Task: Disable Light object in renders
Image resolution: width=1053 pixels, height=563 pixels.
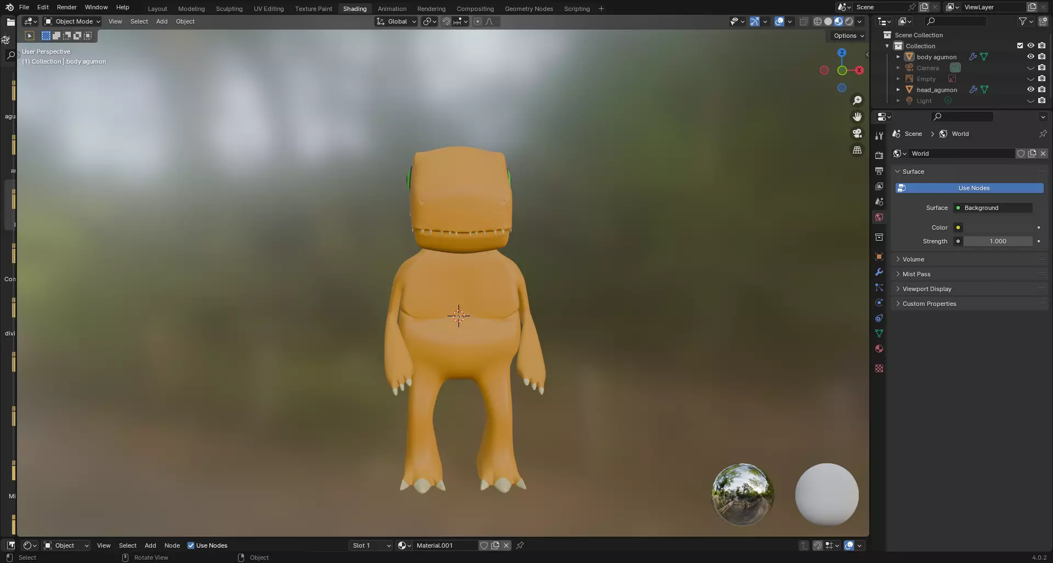Action: pos(1041,100)
